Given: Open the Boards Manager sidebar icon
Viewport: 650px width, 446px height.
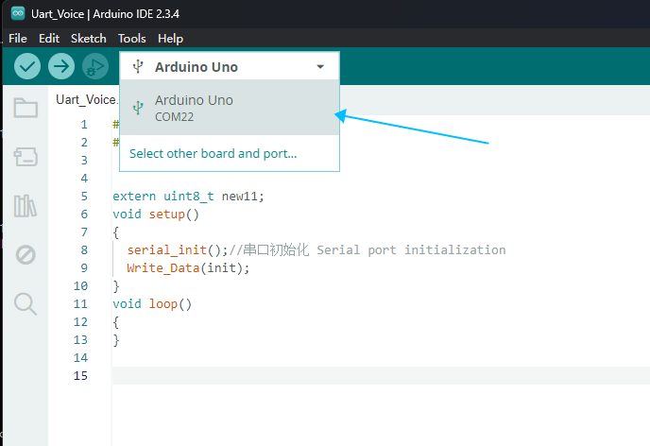Looking at the screenshot, I should coord(26,157).
